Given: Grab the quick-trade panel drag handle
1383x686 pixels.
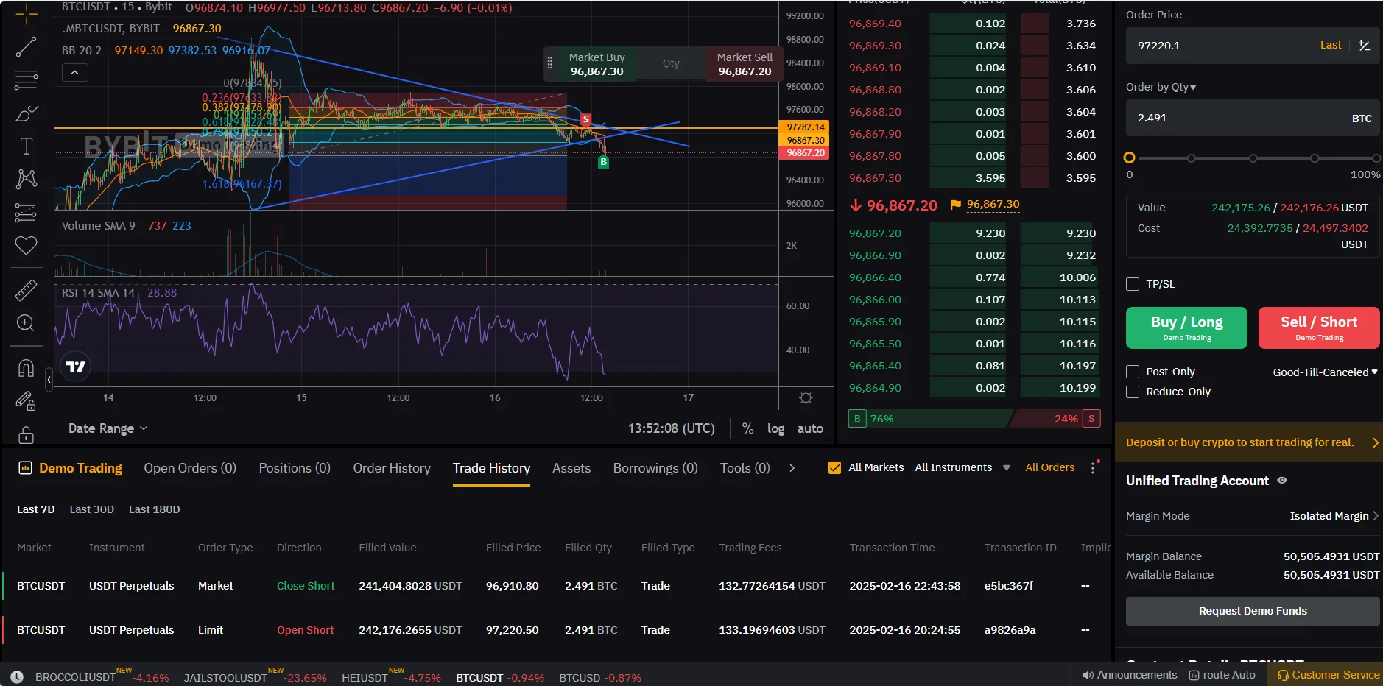Looking at the screenshot, I should [x=549, y=64].
